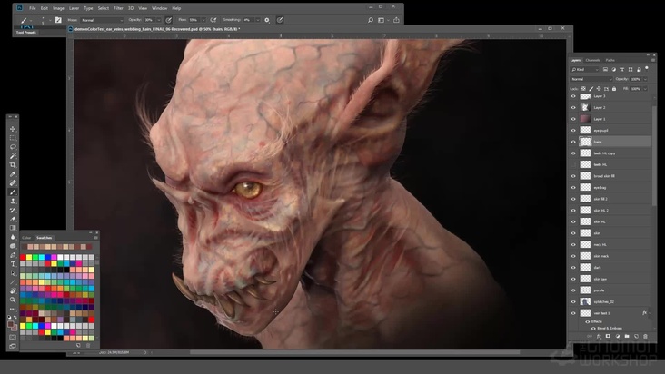Open the Filter menu
The image size is (665, 374).
pos(118,8)
